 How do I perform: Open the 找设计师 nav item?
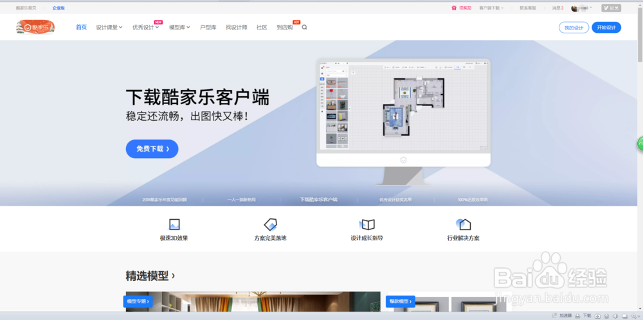tap(236, 28)
